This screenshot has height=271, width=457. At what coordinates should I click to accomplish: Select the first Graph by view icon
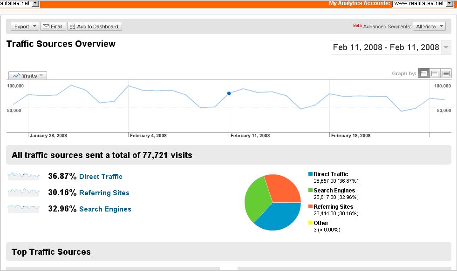pos(423,73)
